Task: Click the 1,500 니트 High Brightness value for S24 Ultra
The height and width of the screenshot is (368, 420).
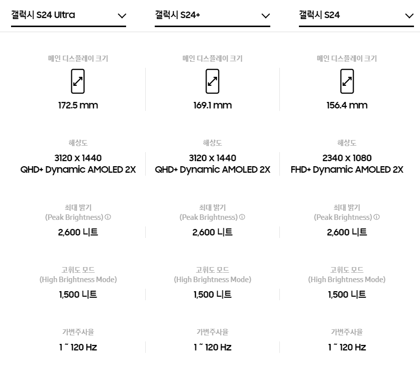Action: [x=78, y=295]
